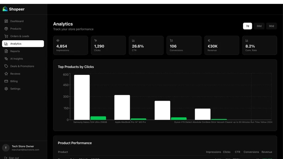Click the Sign out arrow icon
Screen dimensions: 283x159
point(6,158)
